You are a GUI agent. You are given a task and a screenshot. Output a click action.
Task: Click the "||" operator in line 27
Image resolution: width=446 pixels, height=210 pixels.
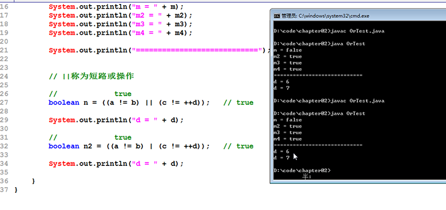(149, 102)
